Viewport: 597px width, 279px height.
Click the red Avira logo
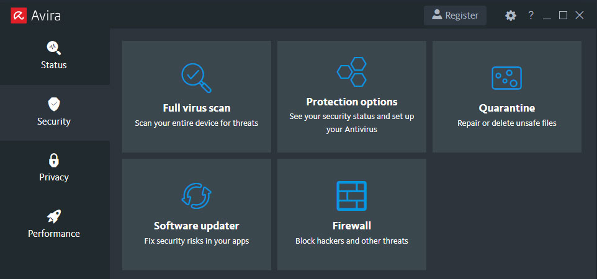[x=19, y=15]
